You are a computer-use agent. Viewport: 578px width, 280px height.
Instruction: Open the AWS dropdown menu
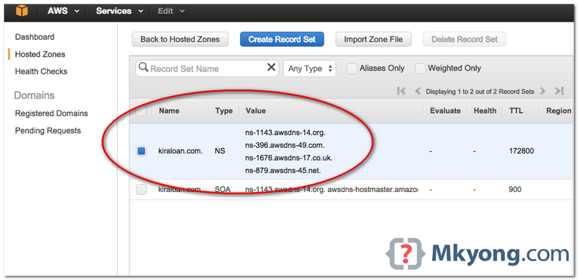[x=64, y=11]
